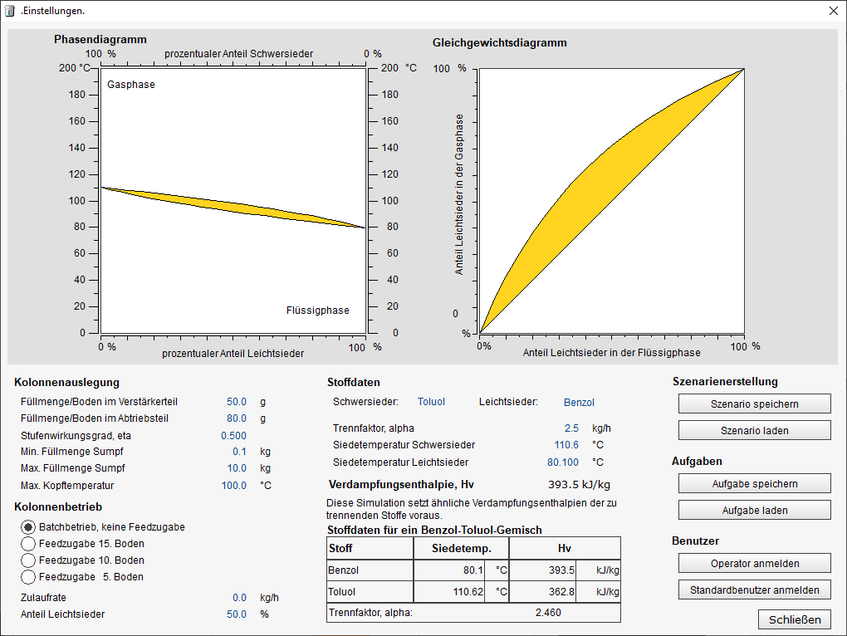Click Leichtsieder name Benzol
Image resolution: width=847 pixels, height=636 pixels.
[579, 402]
